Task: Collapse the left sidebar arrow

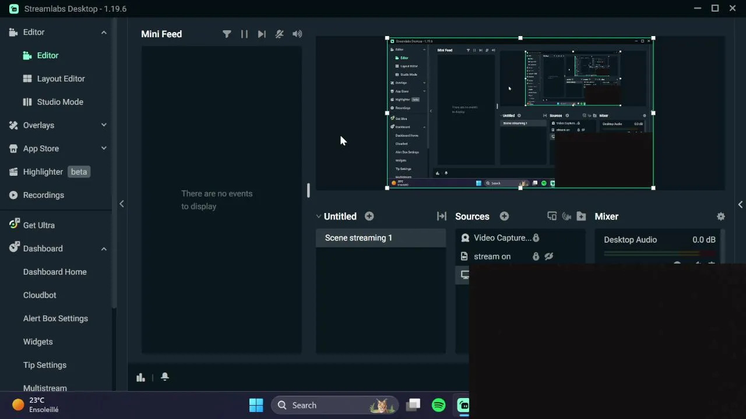Action: click(121, 204)
